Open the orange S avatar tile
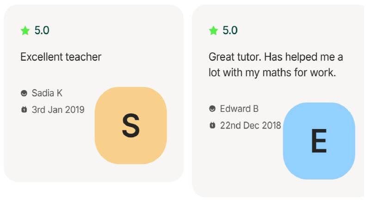The image size is (369, 203). 130,125
